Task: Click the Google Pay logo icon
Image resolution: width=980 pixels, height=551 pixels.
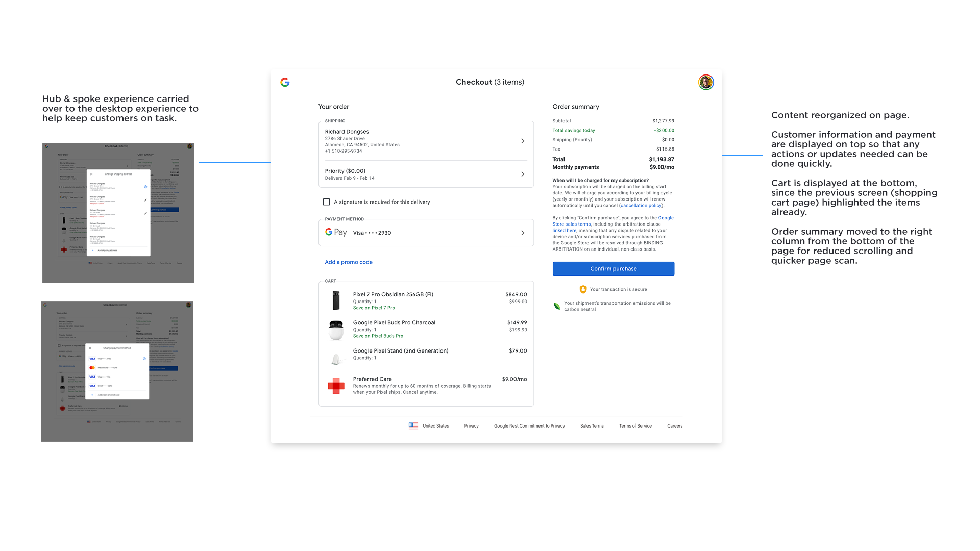Action: 336,233
